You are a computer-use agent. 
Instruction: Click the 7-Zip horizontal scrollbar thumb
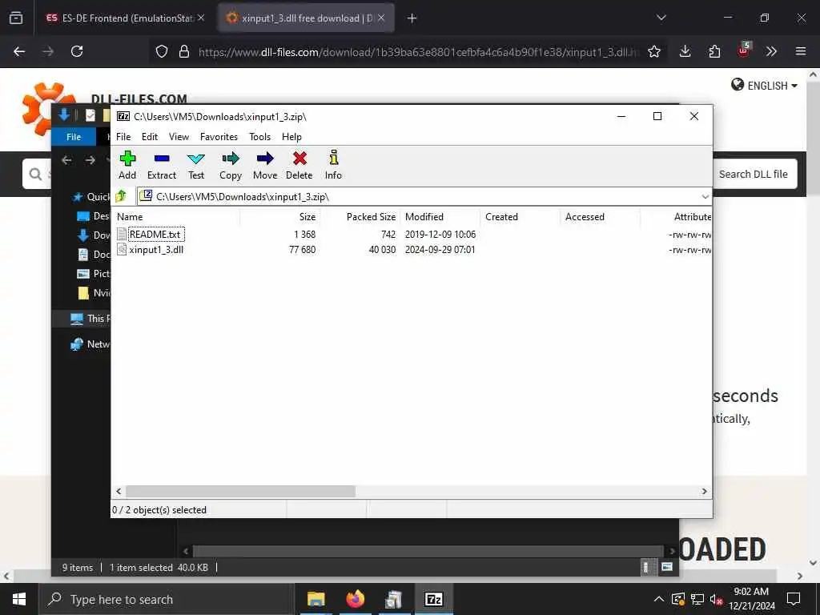point(240,491)
